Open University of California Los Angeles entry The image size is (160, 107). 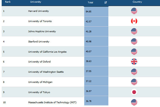(x=47, y=52)
